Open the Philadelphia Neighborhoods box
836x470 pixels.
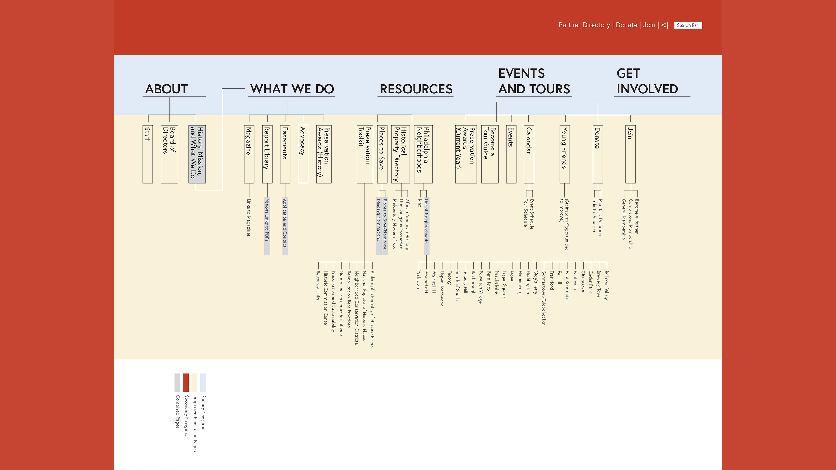(x=423, y=154)
